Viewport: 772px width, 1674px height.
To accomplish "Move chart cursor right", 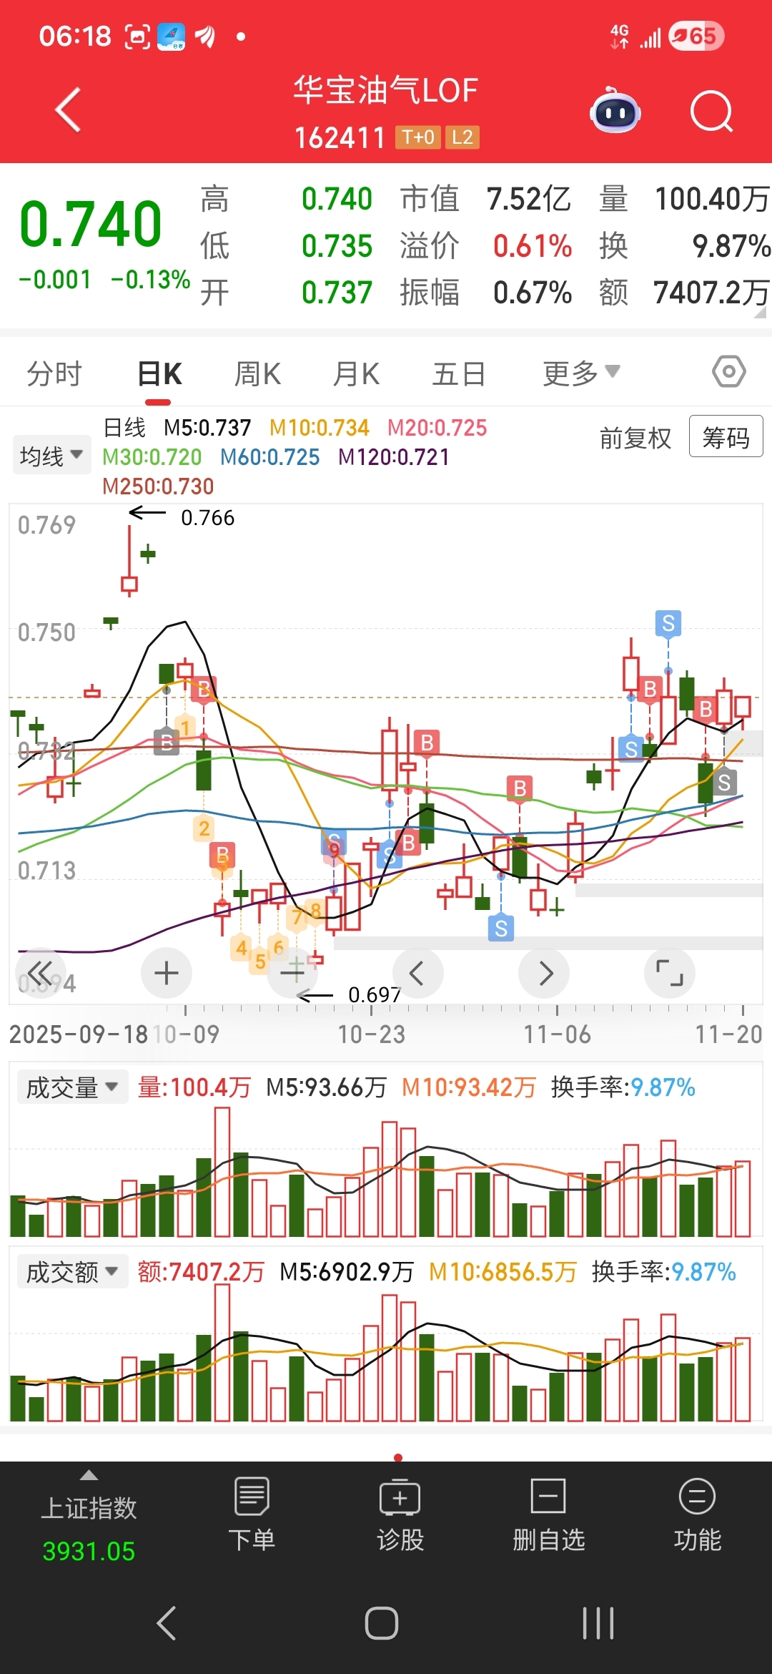I will 545,973.
